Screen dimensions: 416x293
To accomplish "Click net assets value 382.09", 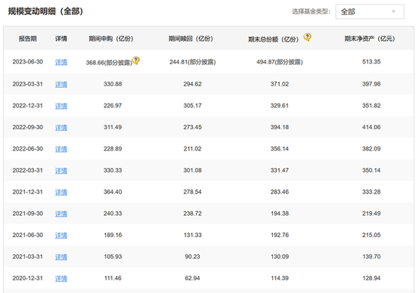I will point(371,148).
